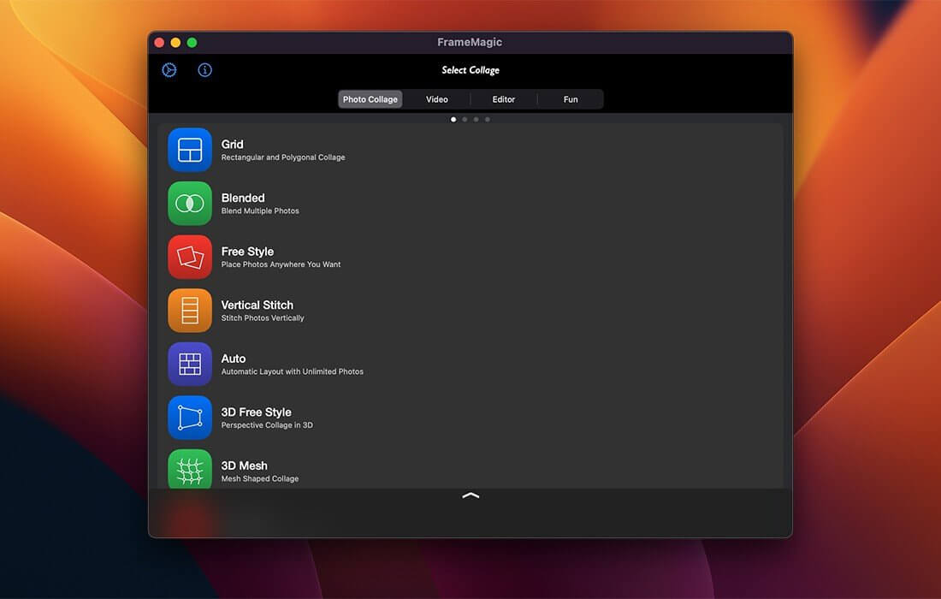The width and height of the screenshot is (941, 599).
Task: Select the second page indicator dot
Action: (465, 119)
